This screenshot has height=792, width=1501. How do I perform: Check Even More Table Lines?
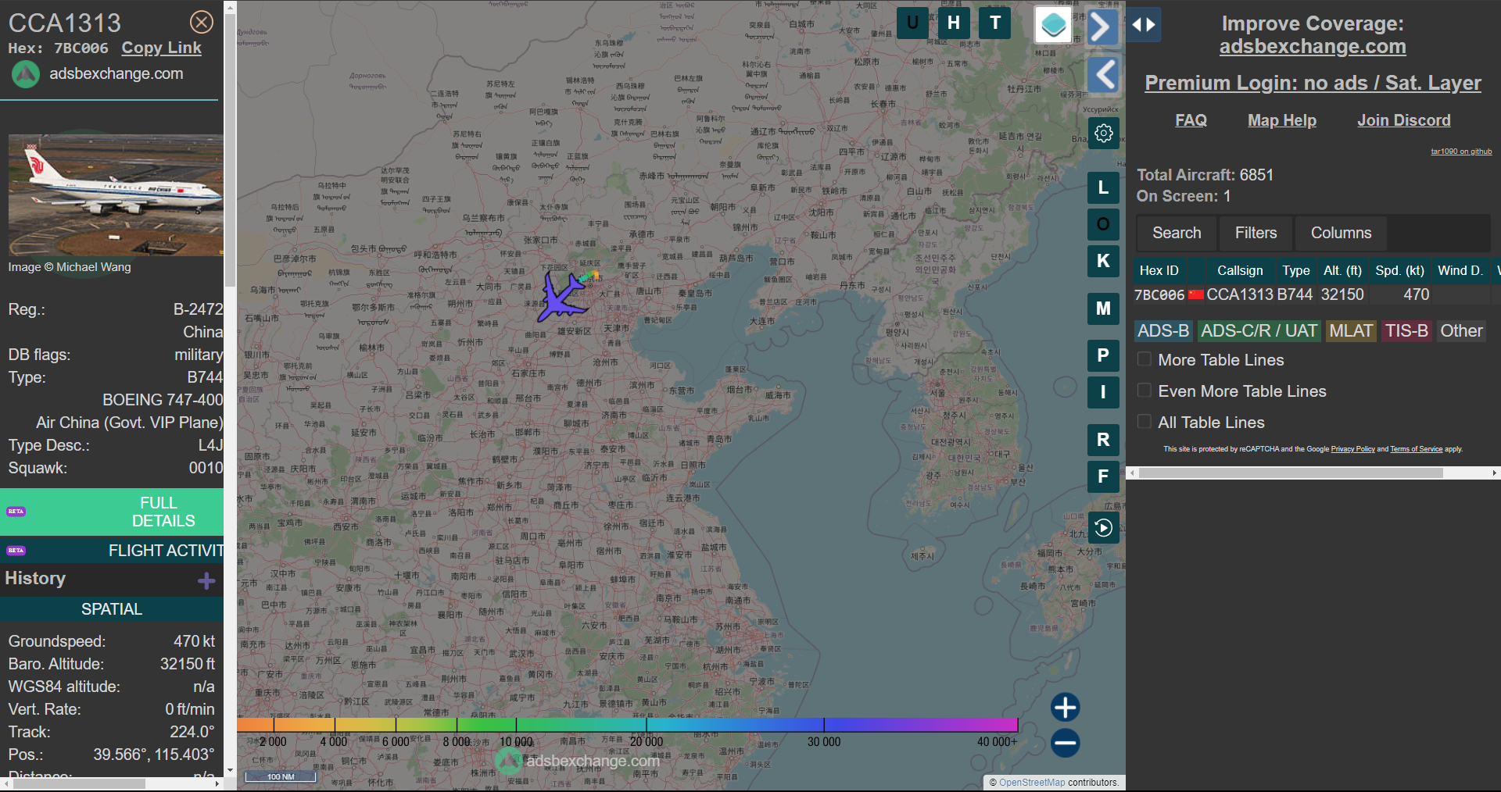tap(1145, 391)
